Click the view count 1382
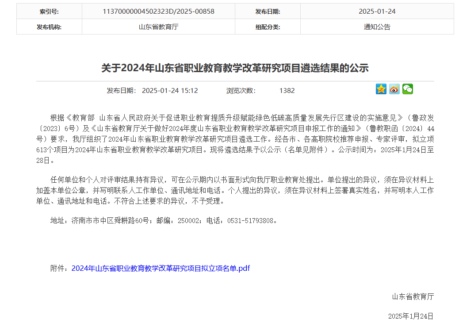459x327 pixels. 287,91
